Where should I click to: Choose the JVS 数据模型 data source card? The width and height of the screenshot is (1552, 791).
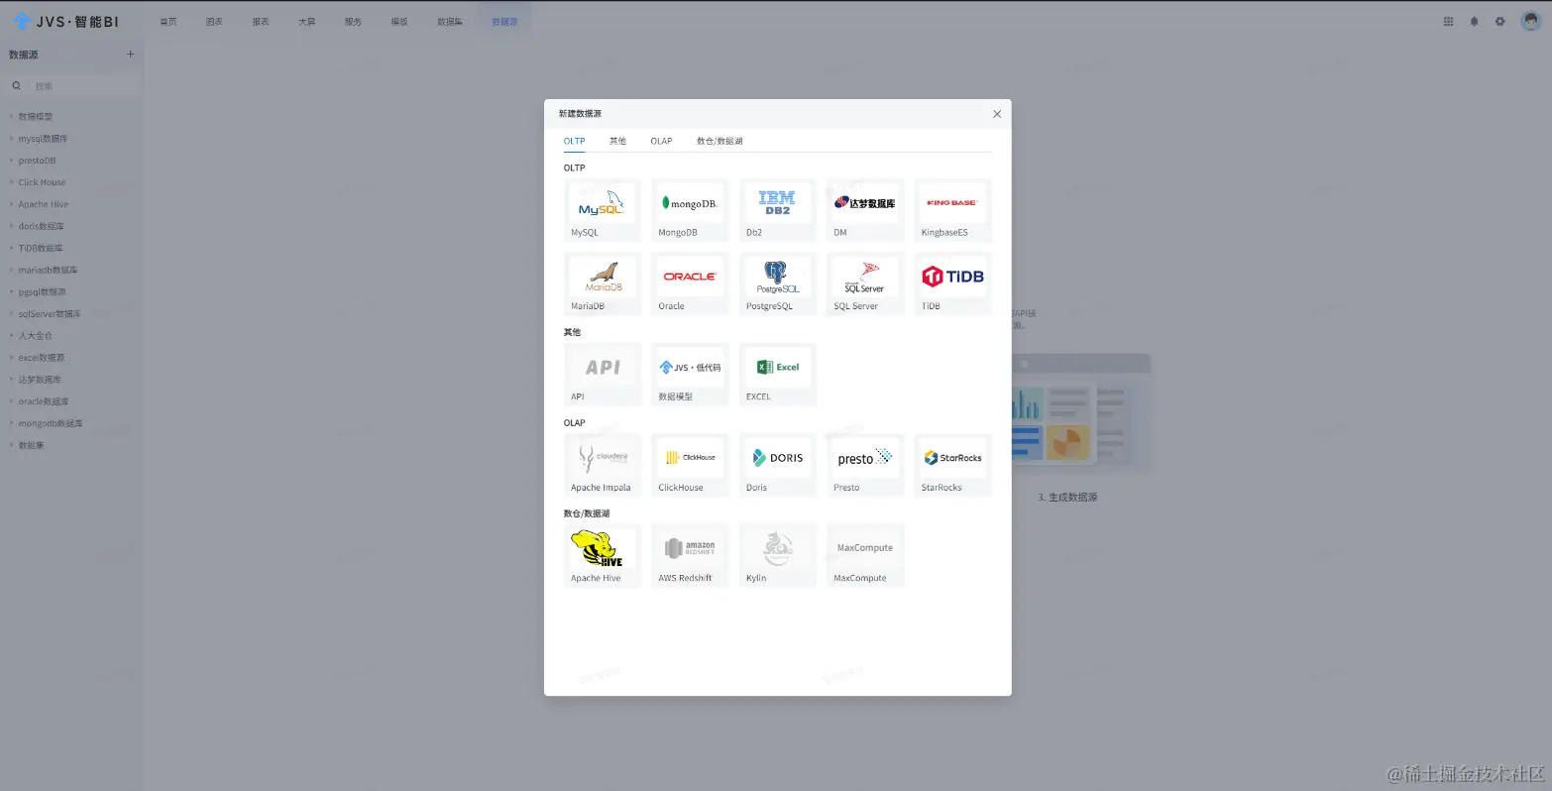pyautogui.click(x=690, y=375)
